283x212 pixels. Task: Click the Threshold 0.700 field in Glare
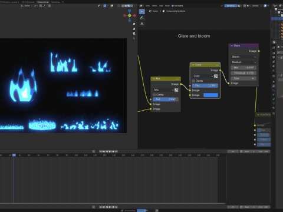243,73
